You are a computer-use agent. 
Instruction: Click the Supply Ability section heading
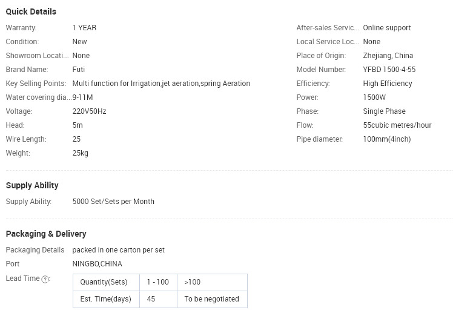(32, 185)
